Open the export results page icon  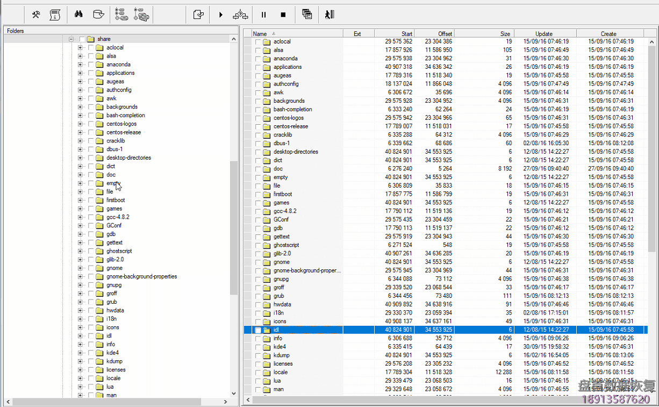(198, 14)
